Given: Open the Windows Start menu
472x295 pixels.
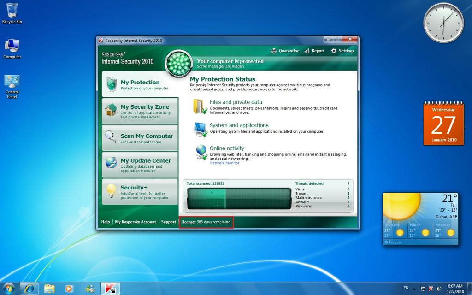Looking at the screenshot, I should tap(8, 289).
